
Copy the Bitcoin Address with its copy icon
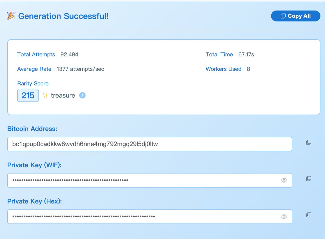(308, 142)
